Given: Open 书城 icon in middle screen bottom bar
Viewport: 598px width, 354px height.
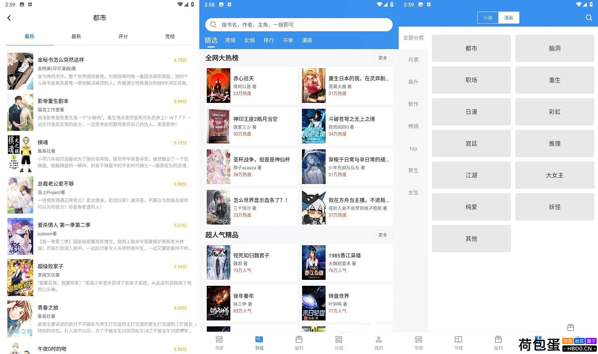Looking at the screenshot, I should click(x=259, y=339).
